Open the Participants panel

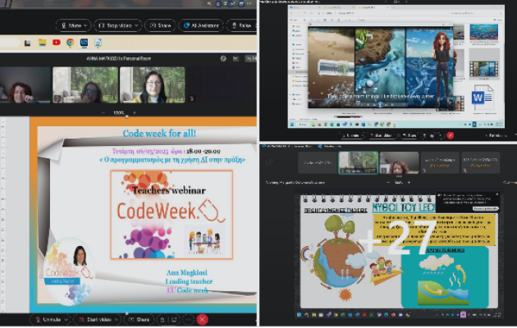495,135
